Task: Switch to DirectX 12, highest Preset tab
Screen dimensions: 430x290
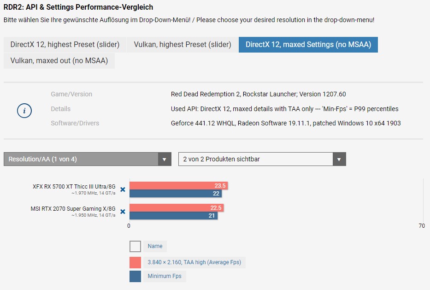Action: 65,45
